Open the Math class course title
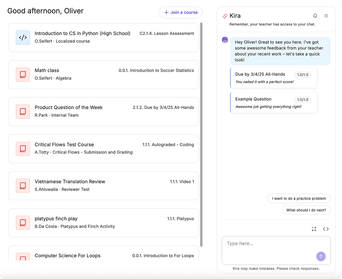342x279 pixels. pyautogui.click(x=47, y=70)
